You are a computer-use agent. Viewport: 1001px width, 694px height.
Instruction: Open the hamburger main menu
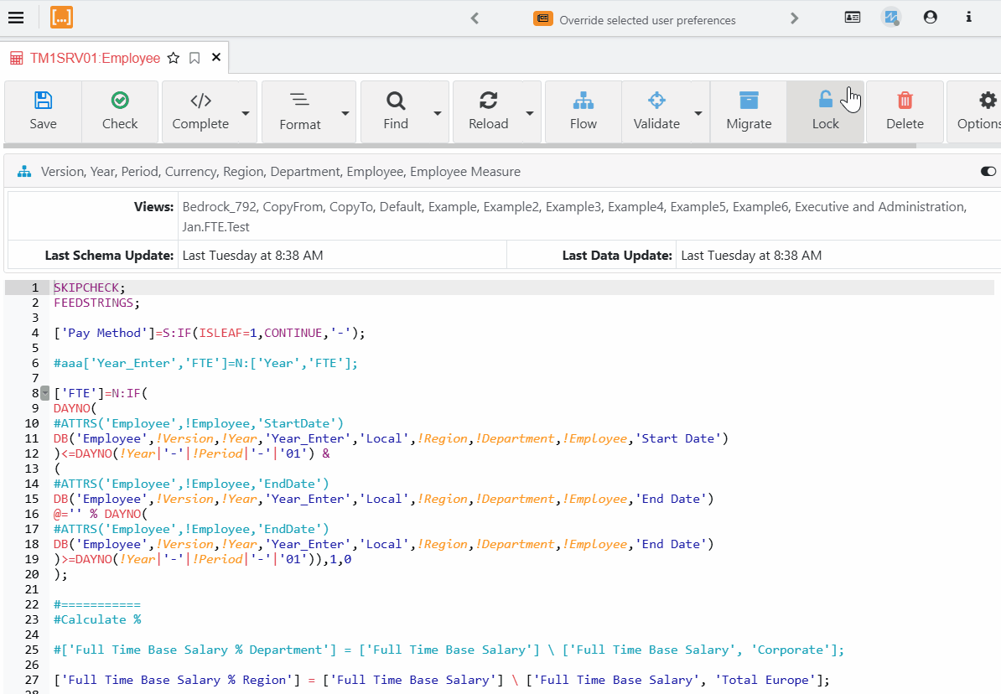point(16,18)
